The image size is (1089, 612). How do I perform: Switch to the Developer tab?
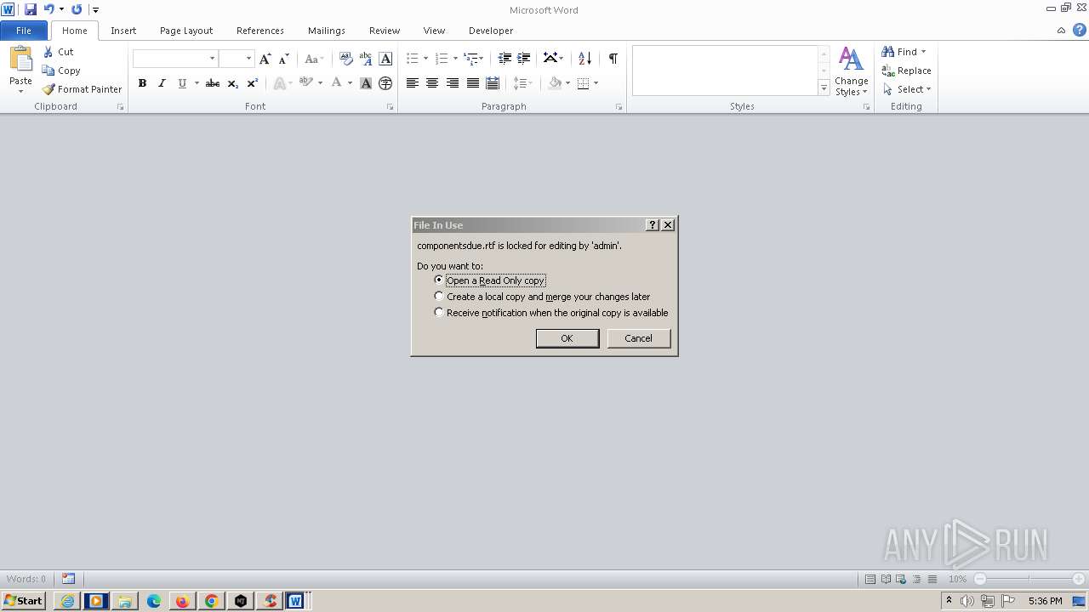tap(491, 31)
